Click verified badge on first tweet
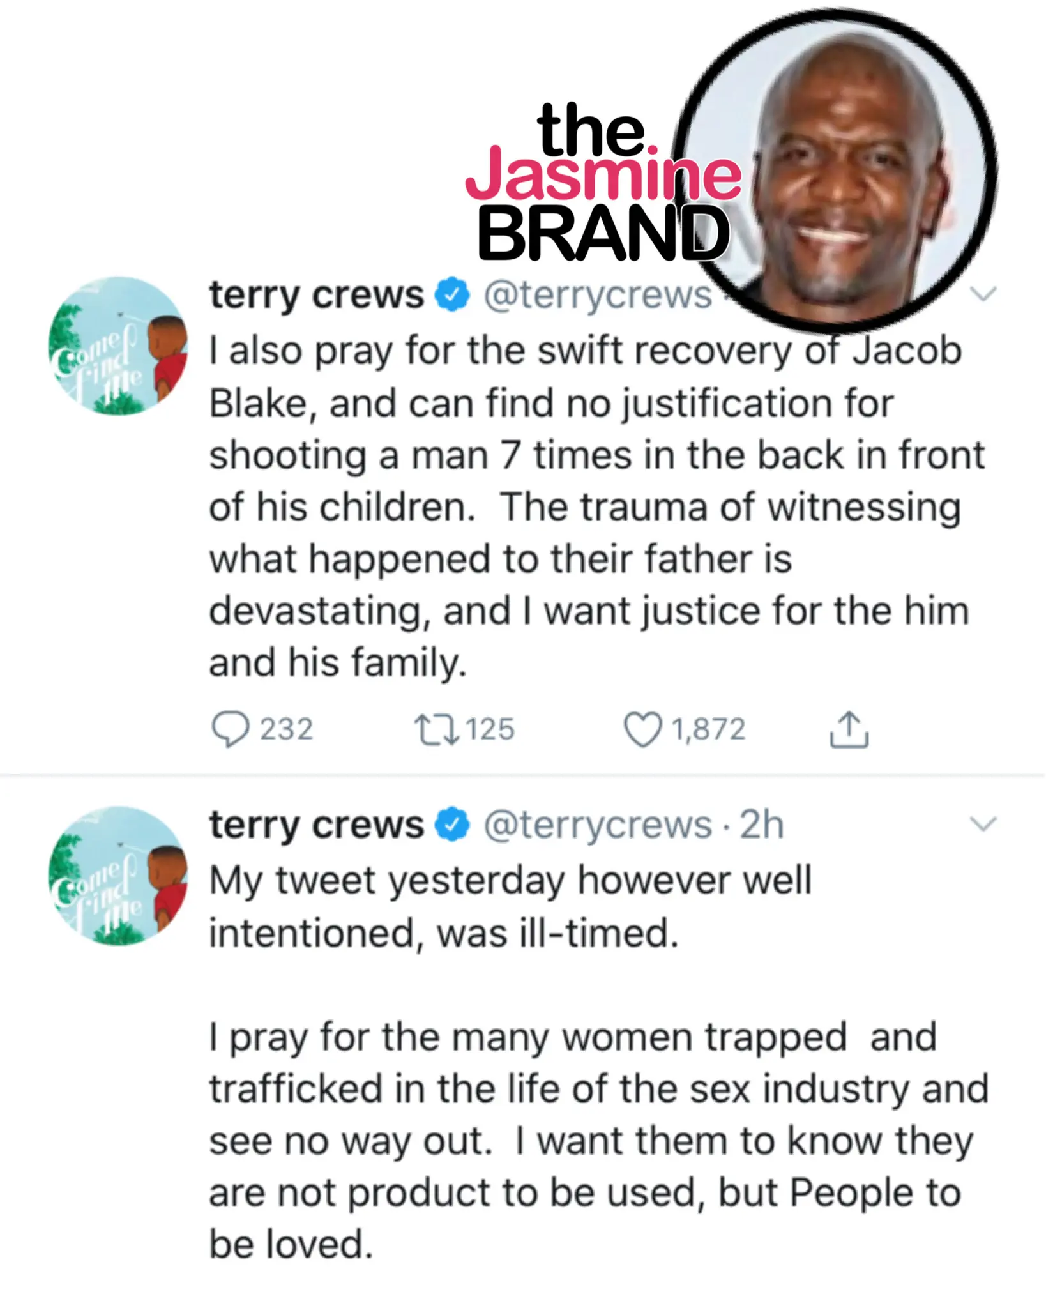 (x=452, y=294)
